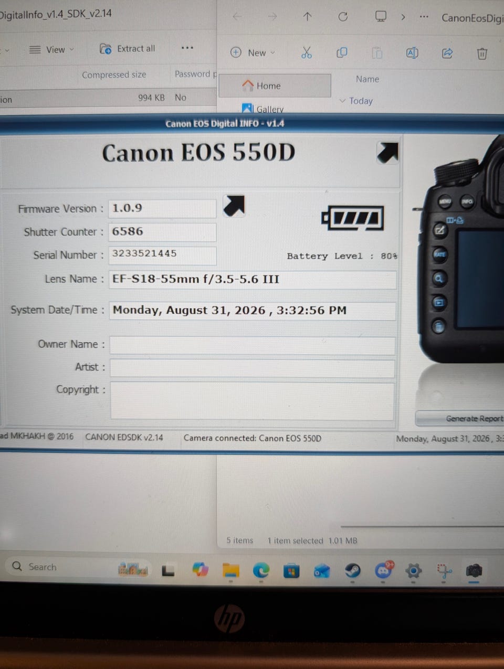
Task: Click the Password column header
Action: pos(195,74)
